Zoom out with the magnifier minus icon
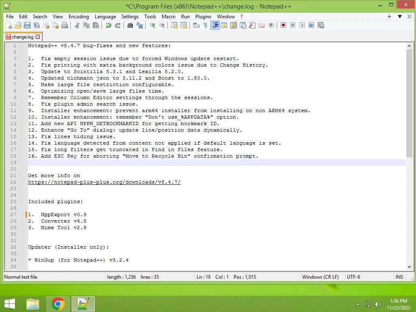This screenshot has width=416, height=312. tap(161, 25)
